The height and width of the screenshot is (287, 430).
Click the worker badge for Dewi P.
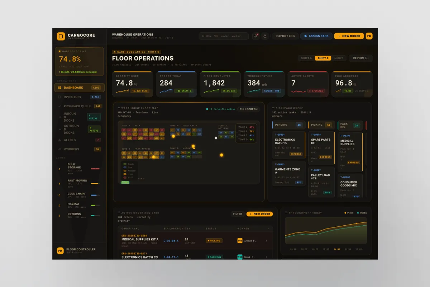point(240,257)
